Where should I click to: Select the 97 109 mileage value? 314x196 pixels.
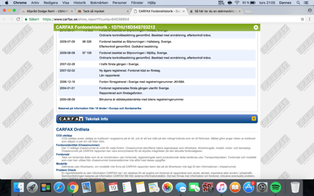coord(87,53)
